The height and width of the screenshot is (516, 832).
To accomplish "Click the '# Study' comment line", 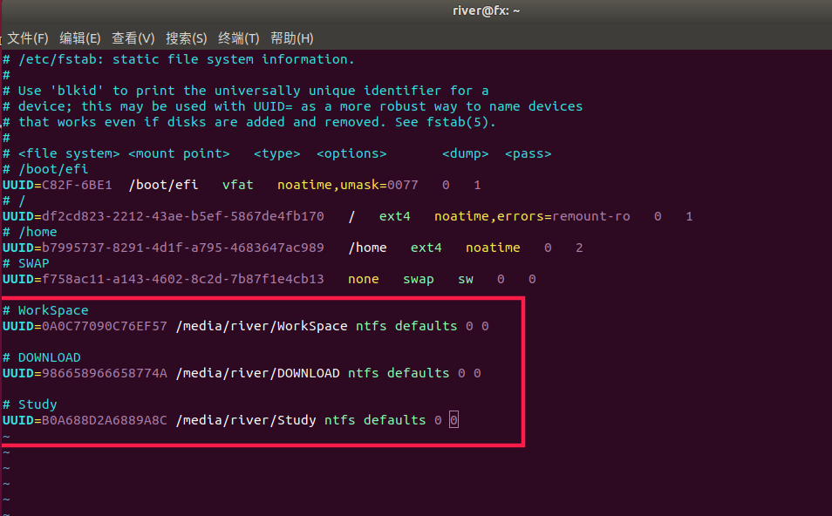I will point(31,404).
